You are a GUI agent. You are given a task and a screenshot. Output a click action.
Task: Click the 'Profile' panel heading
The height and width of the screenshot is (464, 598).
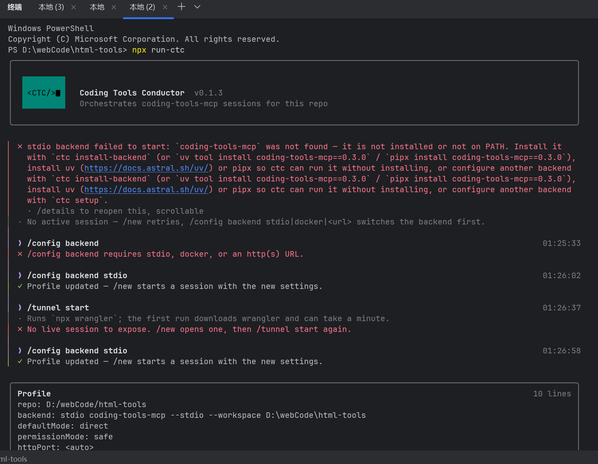click(34, 394)
